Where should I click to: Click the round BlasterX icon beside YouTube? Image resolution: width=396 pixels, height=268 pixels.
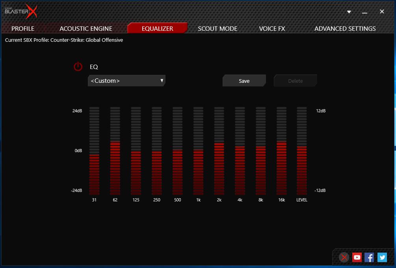click(x=344, y=257)
